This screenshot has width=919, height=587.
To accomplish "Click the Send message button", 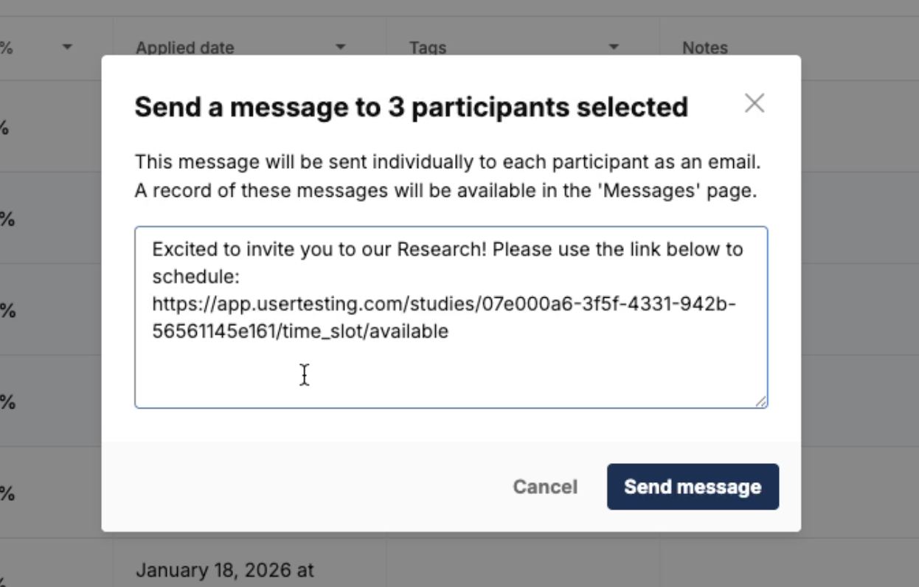I will (x=693, y=487).
